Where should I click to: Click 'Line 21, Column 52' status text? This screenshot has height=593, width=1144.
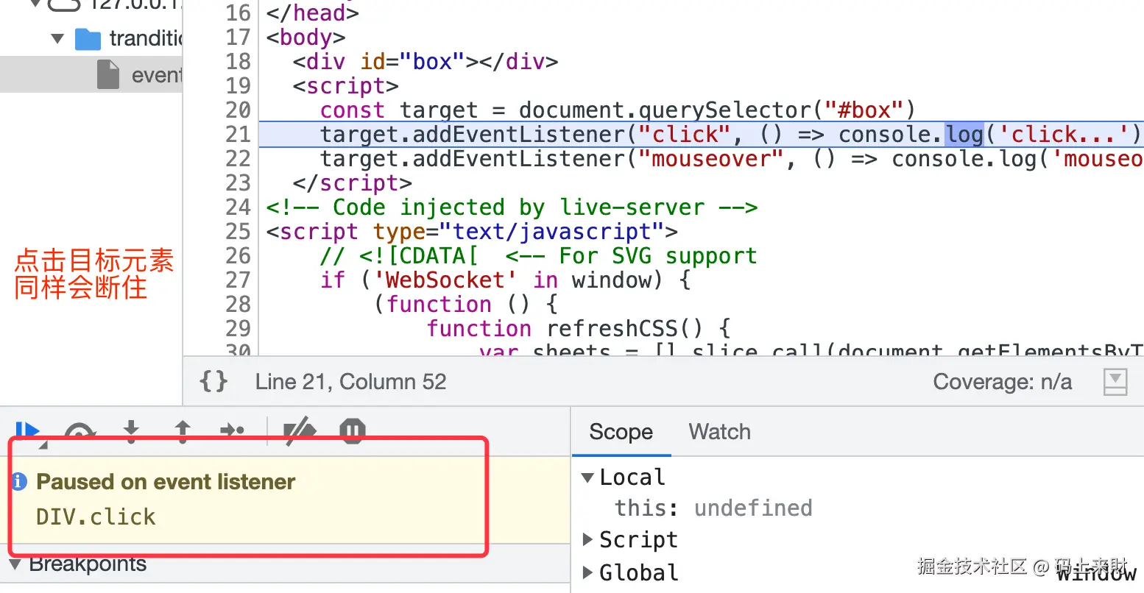point(350,381)
